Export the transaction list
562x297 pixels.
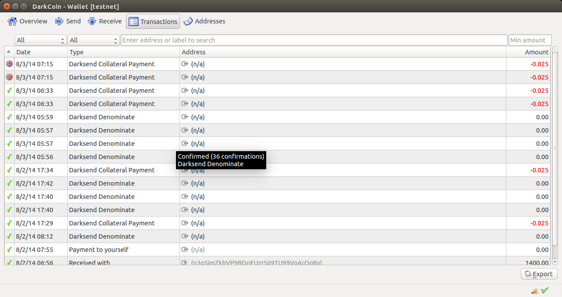[539, 274]
